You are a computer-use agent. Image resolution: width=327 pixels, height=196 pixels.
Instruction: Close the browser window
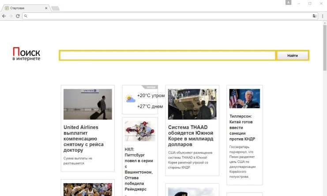321,4
